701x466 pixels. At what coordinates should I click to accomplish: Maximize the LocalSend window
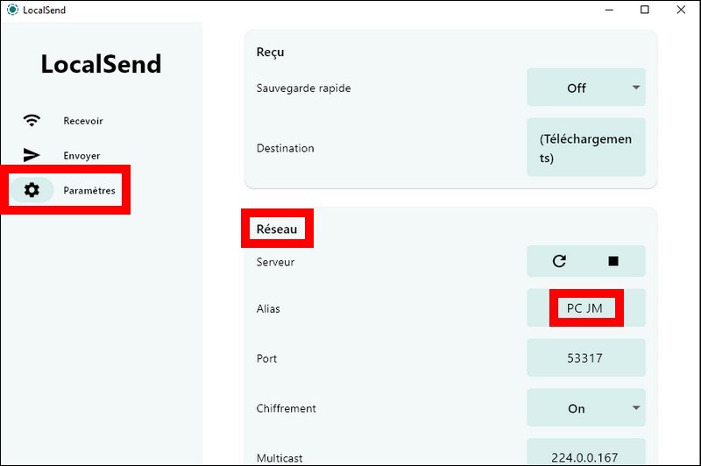tap(645, 10)
